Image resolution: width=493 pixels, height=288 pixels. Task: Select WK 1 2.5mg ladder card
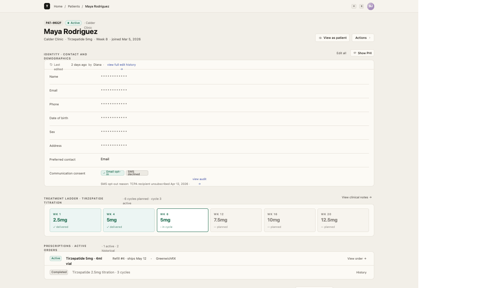75,220
